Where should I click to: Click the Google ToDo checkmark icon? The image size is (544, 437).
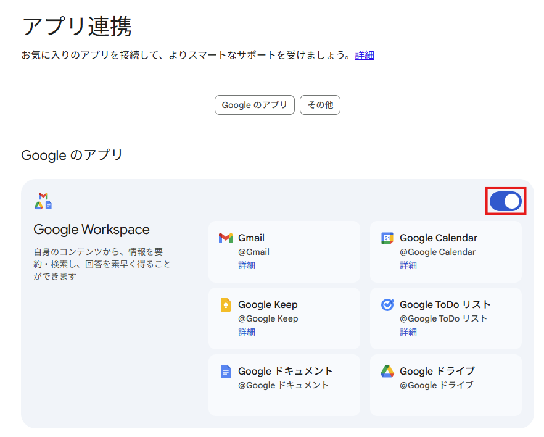[x=387, y=305]
